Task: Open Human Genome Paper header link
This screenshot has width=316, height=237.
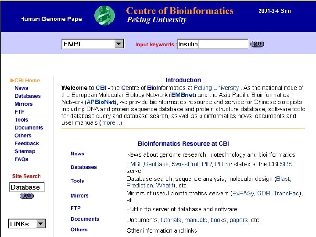Action: (x=52, y=19)
